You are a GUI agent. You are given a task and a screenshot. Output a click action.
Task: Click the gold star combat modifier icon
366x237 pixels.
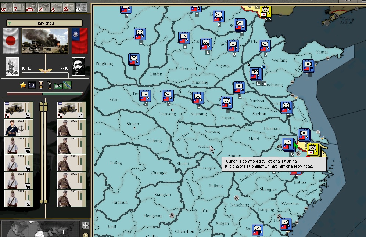[x=23, y=85]
